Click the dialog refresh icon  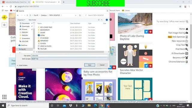click(x=80, y=15)
